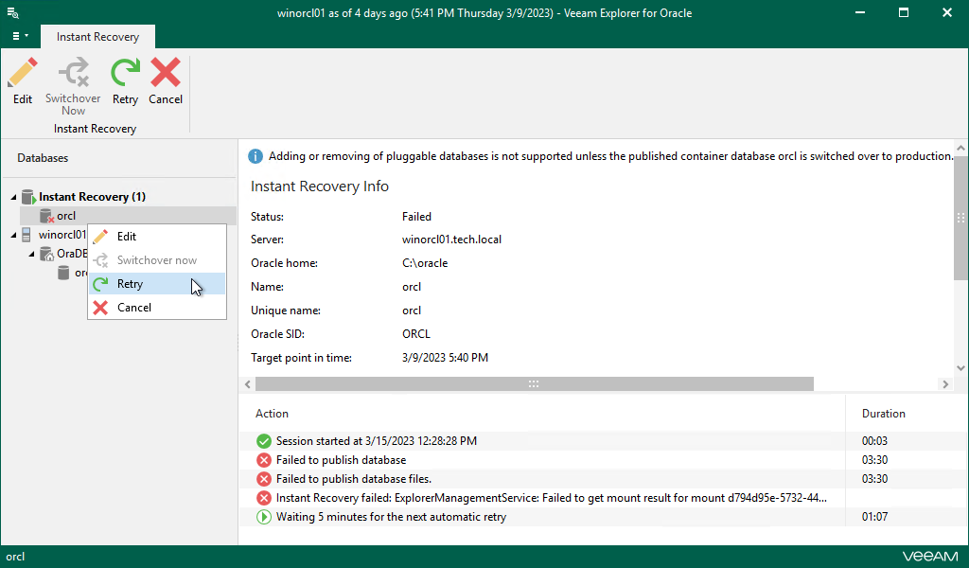Click the Switchover Now ribbon icon
Screen dimensions: 969x568
[x=73, y=74]
